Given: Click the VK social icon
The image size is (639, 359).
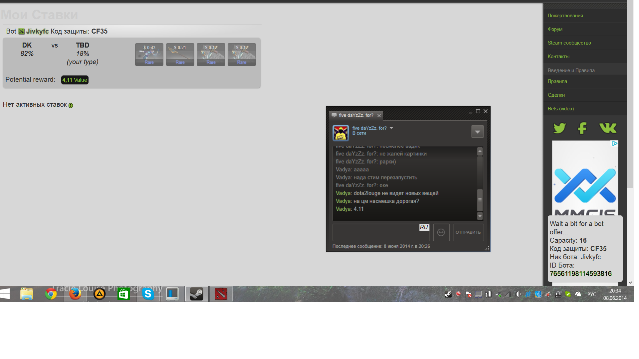Looking at the screenshot, I should 608,128.
